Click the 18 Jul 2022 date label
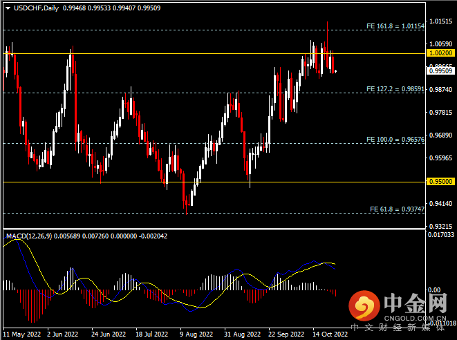This screenshot has width=457, height=340. [x=151, y=334]
